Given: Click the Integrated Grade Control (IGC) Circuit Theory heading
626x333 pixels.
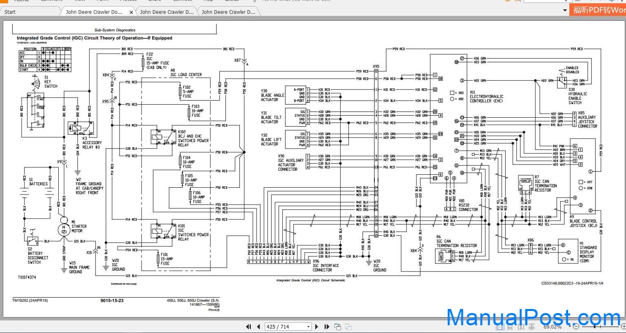Looking at the screenshot, I should pos(94,38).
